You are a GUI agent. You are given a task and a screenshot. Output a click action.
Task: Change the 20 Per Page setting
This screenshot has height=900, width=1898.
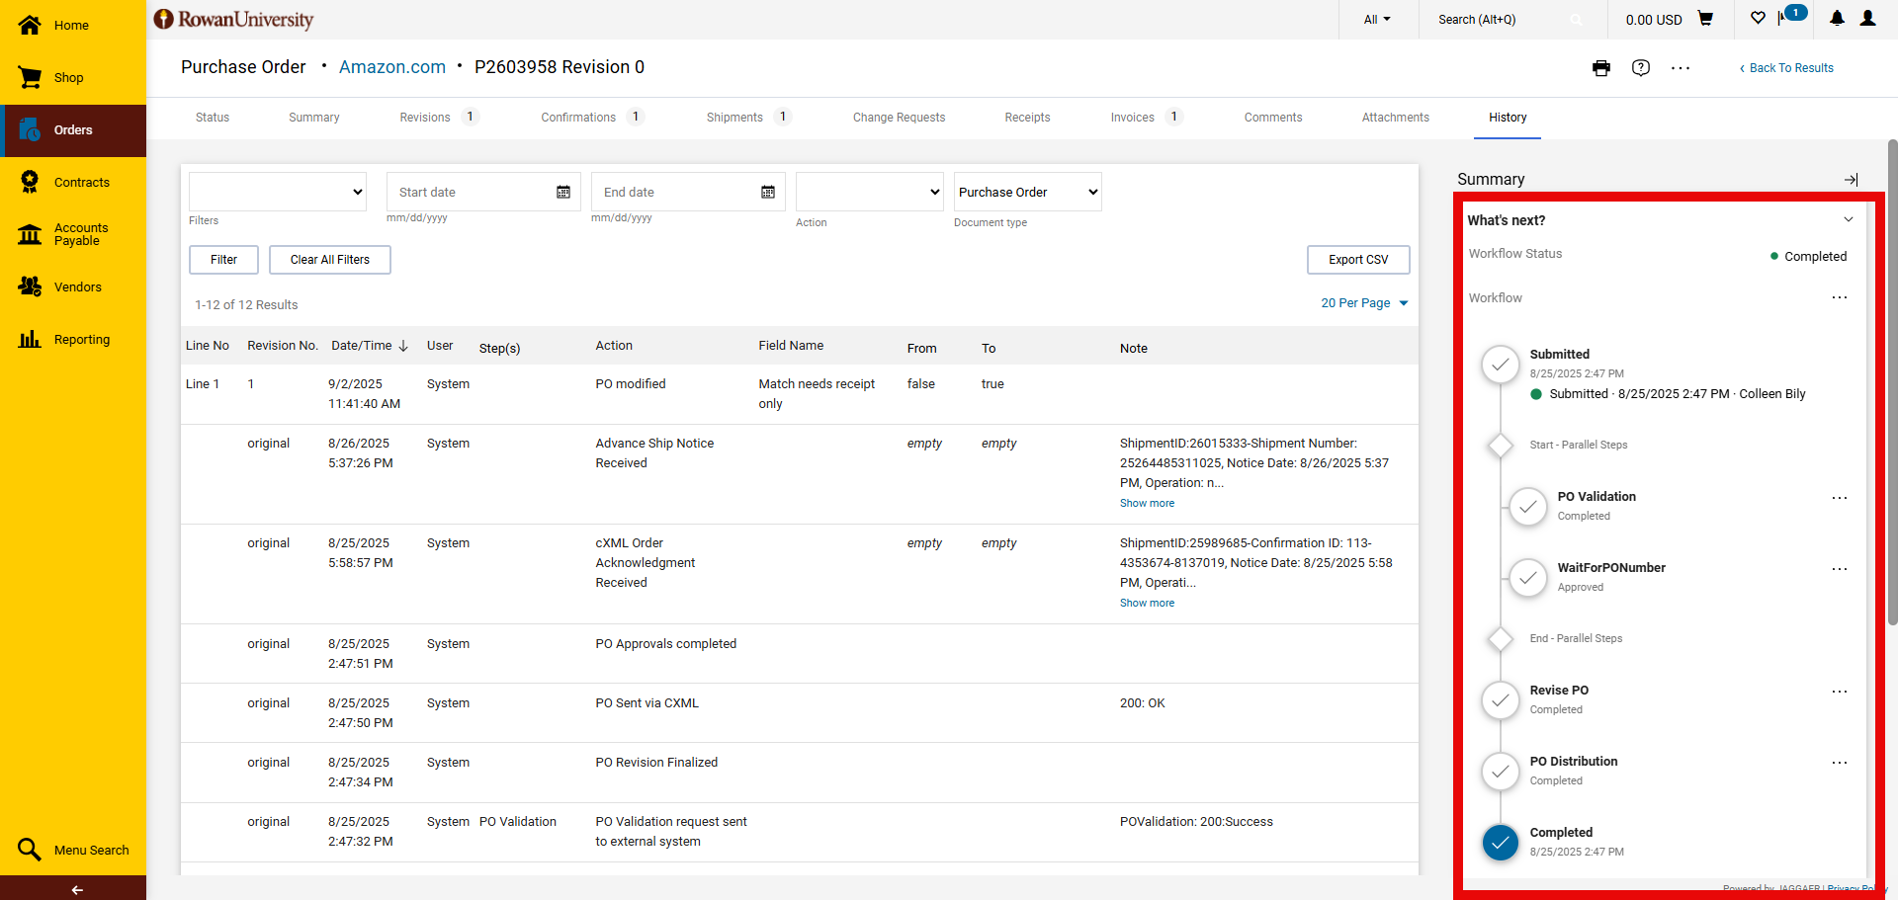(x=1364, y=303)
